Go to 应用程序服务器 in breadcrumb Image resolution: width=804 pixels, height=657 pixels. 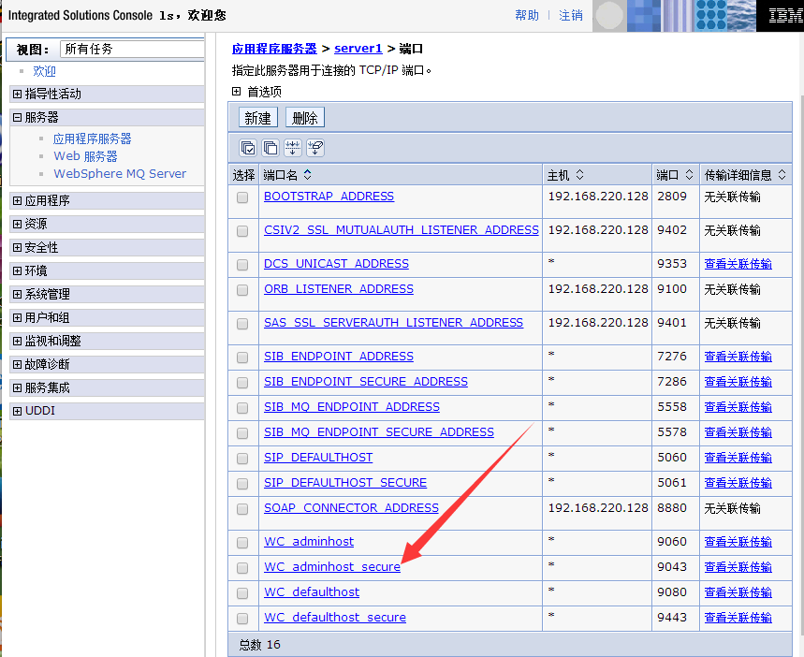click(274, 49)
